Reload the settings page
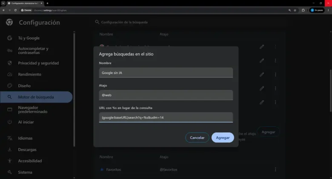This screenshot has height=179, width=332. point(15,10)
